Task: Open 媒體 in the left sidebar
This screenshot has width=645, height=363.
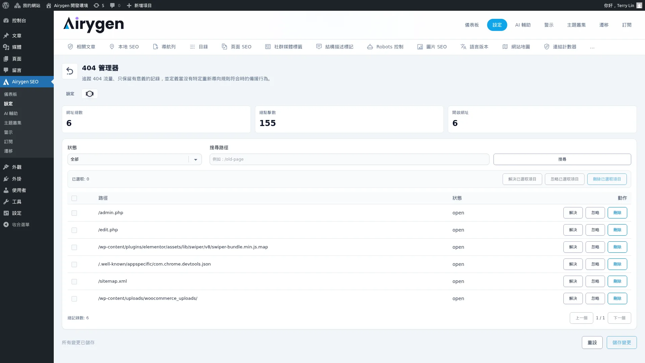Action: pos(27,47)
